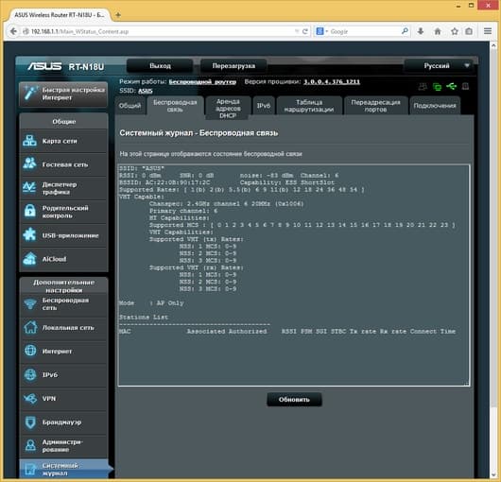Click the gray printer status icon
Viewport: 501px width, 482px height.
[465, 86]
